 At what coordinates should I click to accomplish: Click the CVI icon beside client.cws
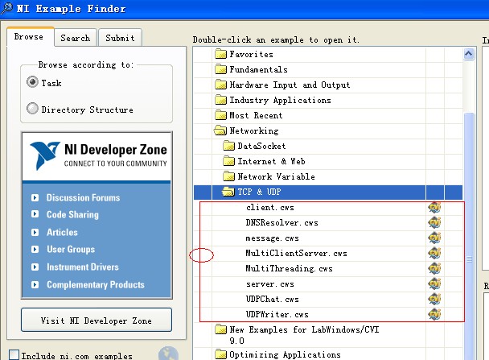coord(434,207)
